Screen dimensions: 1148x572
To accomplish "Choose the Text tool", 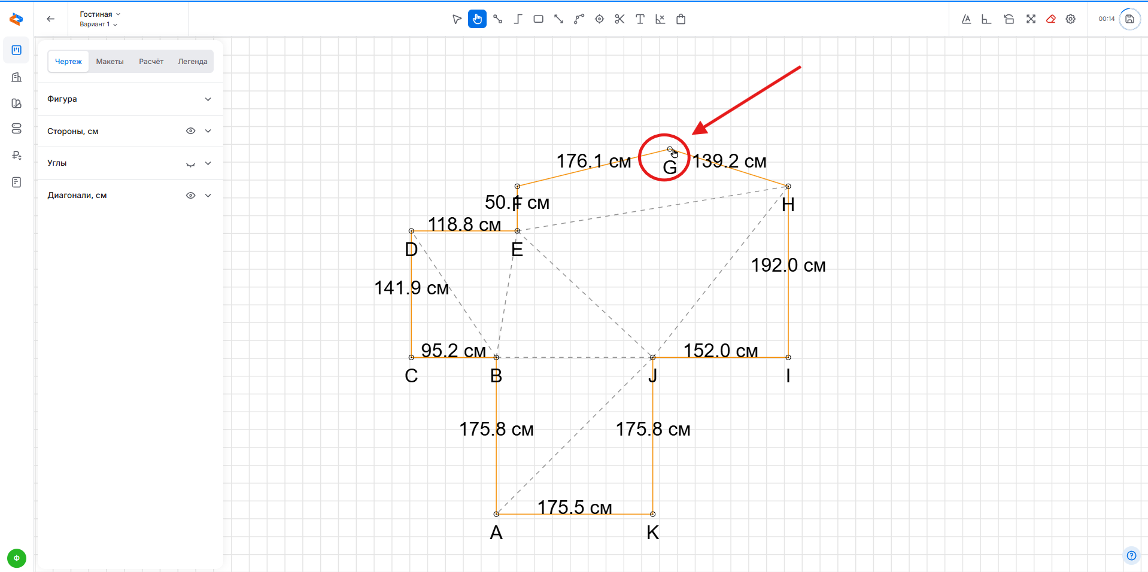I will [x=640, y=19].
